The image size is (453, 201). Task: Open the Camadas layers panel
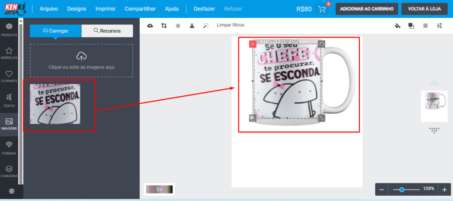pos(9,171)
